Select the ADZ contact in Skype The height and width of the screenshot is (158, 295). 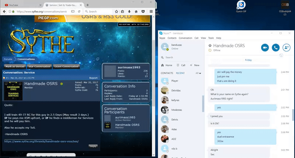[x=181, y=139]
